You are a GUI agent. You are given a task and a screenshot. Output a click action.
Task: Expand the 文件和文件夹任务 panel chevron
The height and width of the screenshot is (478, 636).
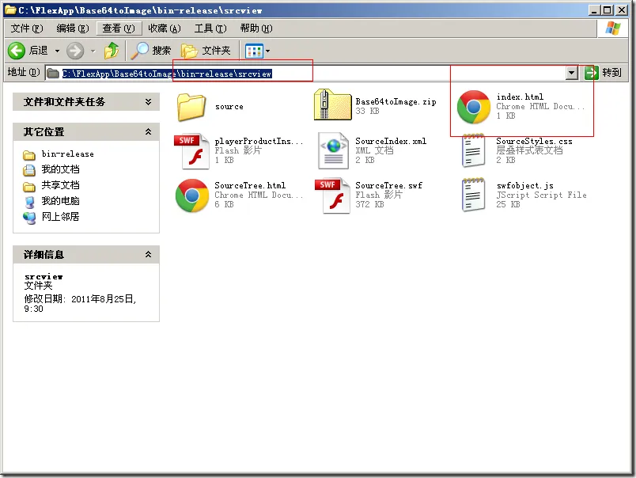(x=149, y=102)
